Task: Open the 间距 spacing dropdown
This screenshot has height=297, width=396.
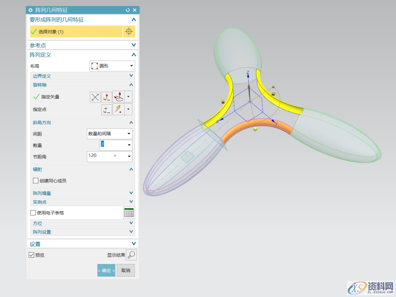Action: click(x=110, y=134)
